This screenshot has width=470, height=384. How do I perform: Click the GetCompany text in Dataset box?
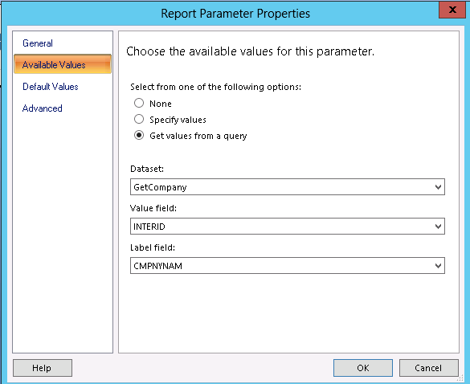pos(160,187)
